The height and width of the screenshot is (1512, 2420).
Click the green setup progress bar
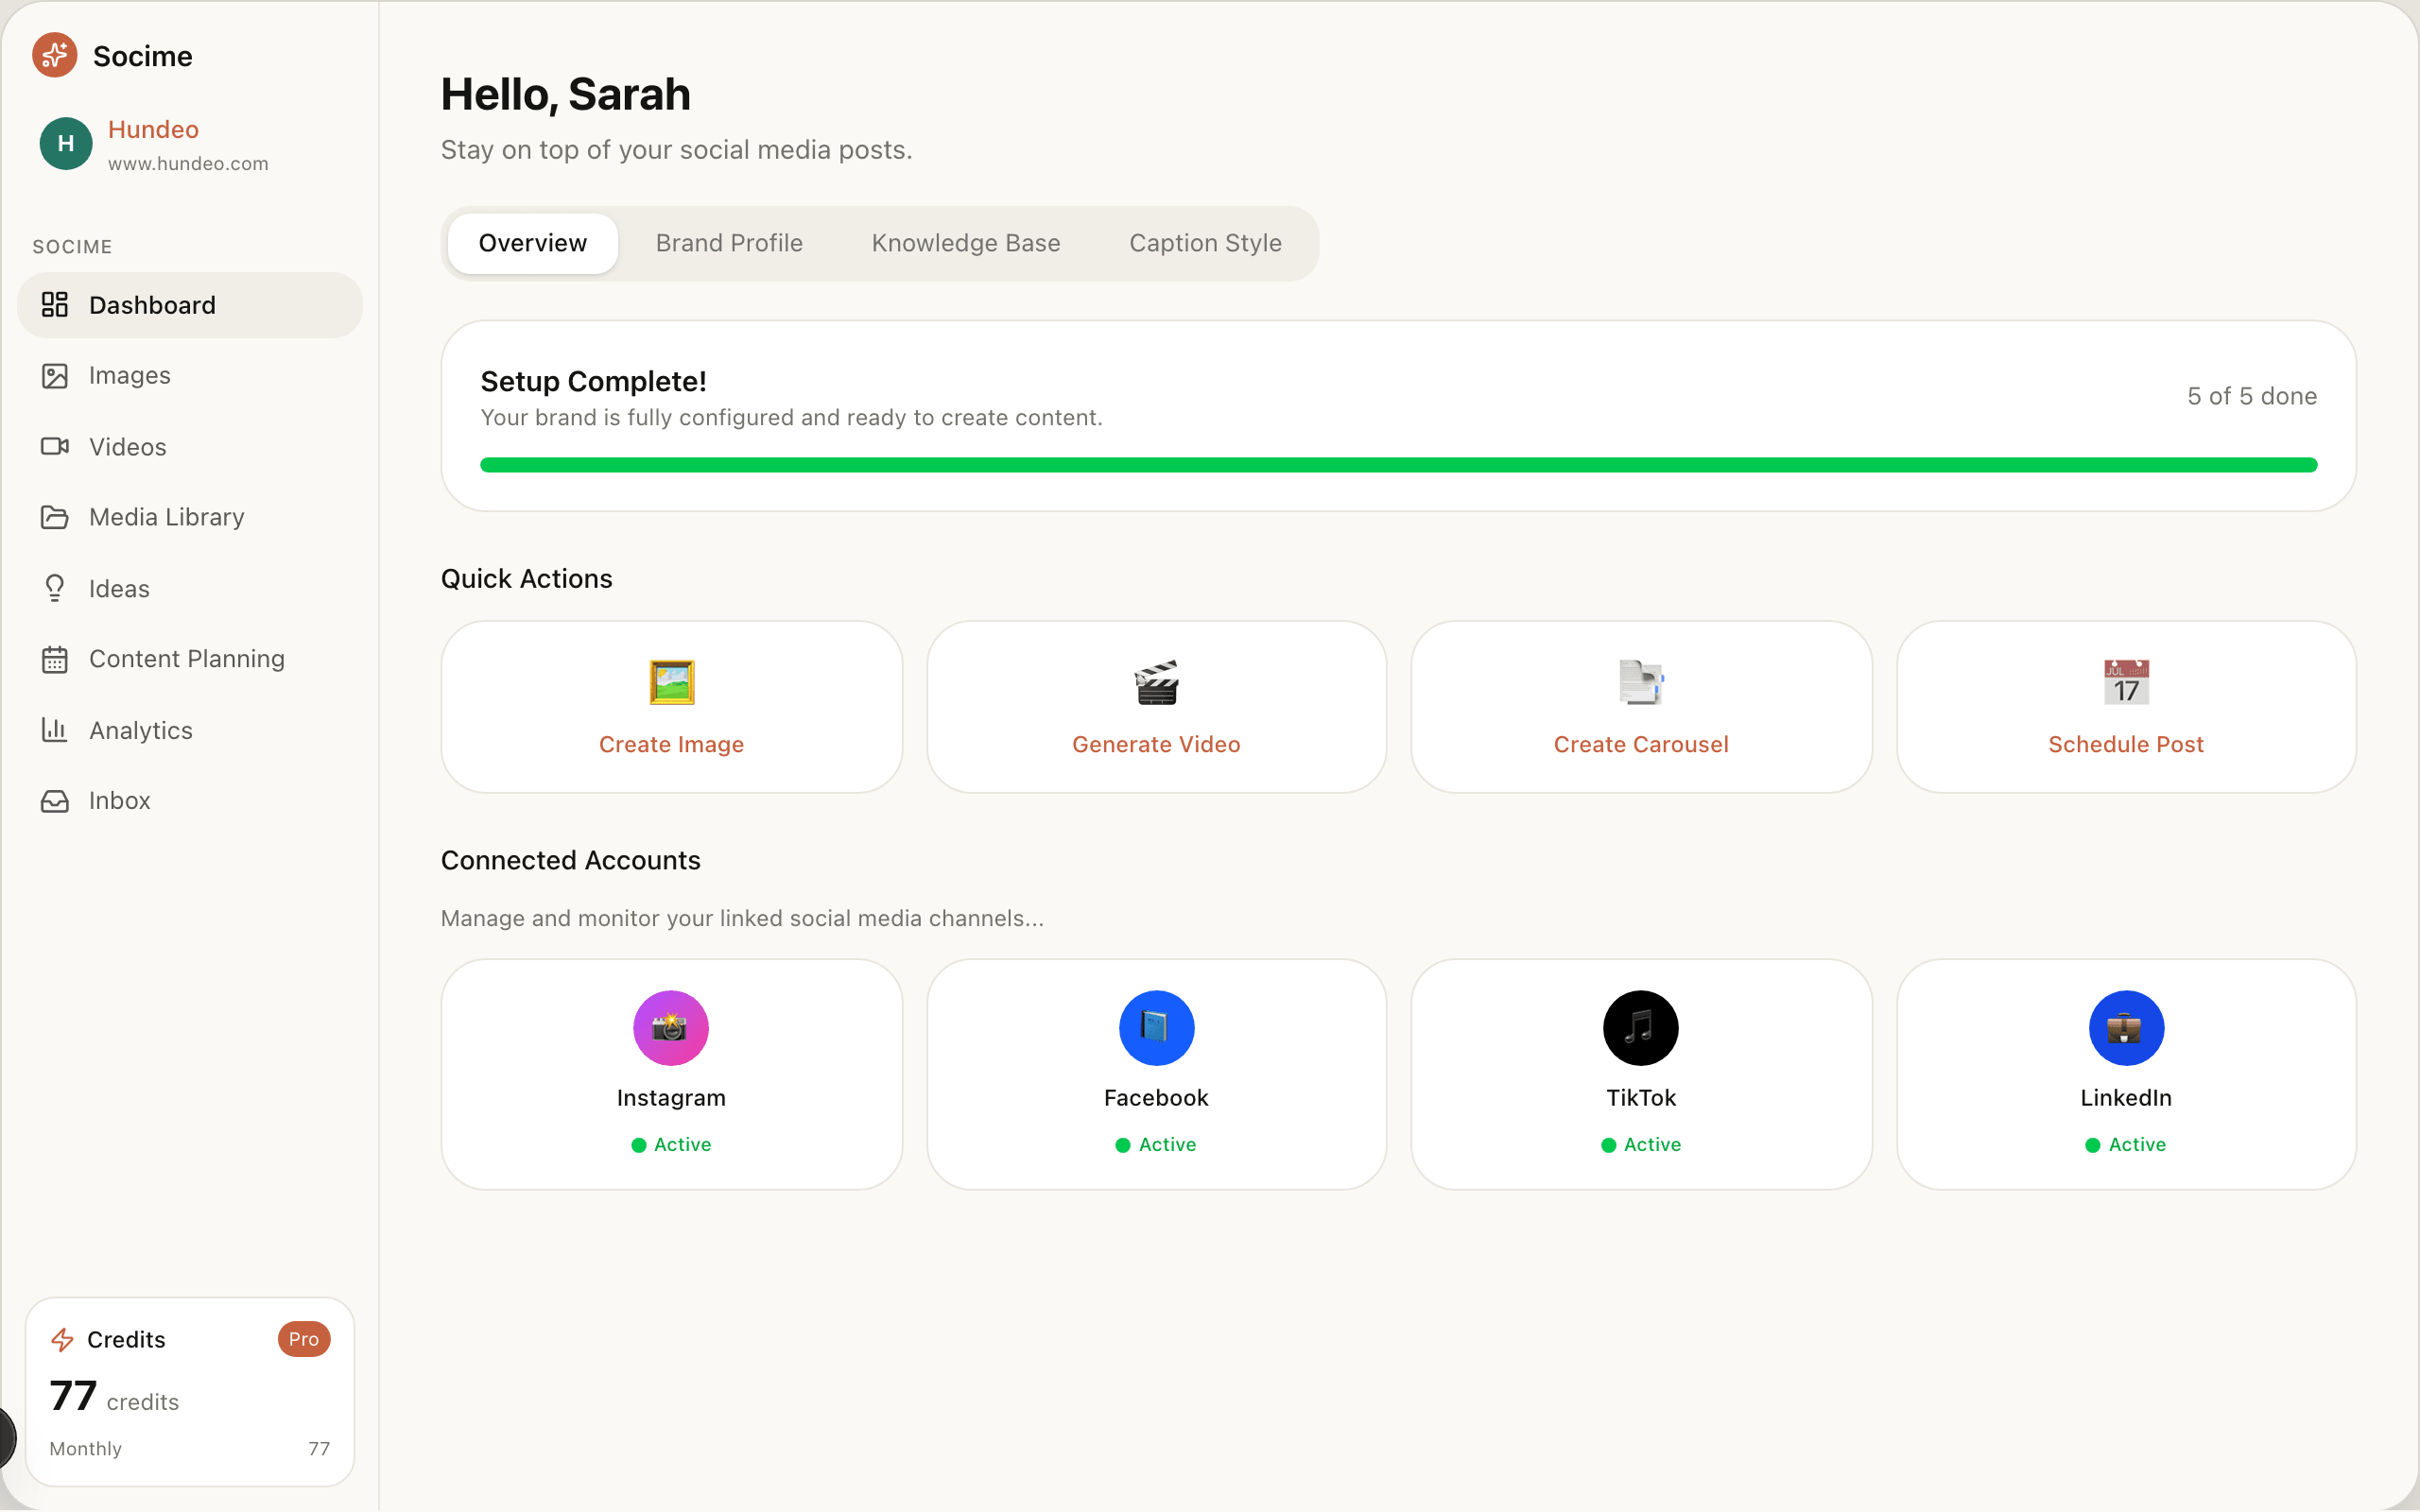pos(1398,465)
